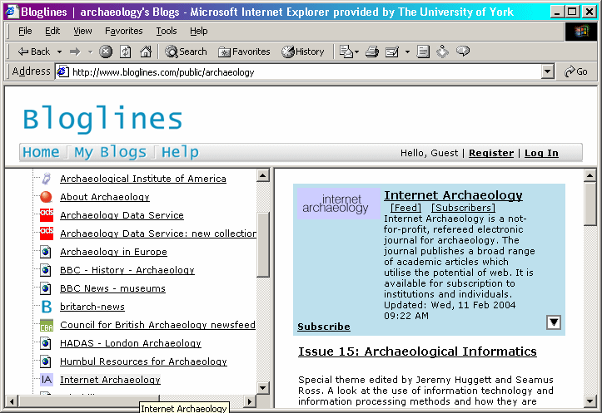Click the Messenger toolbar icon
Screen dimensions: 602x413
[442, 52]
